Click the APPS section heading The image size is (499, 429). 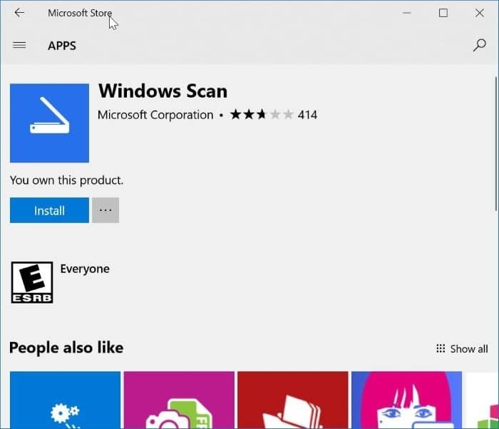coord(62,46)
